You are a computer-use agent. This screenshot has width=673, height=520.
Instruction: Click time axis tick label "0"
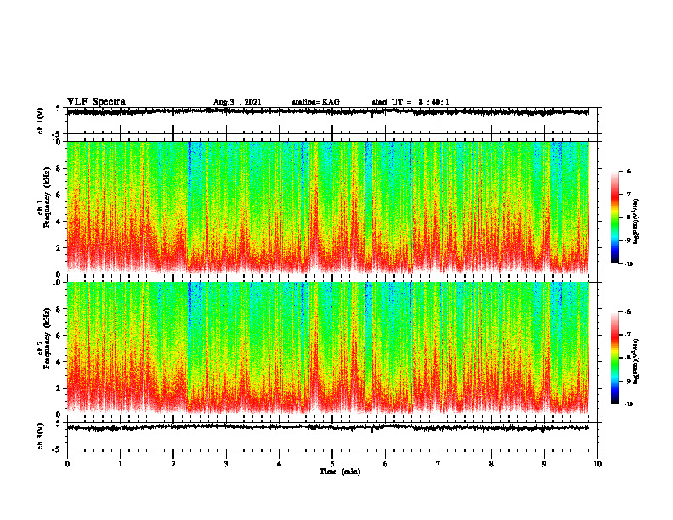[x=67, y=464]
